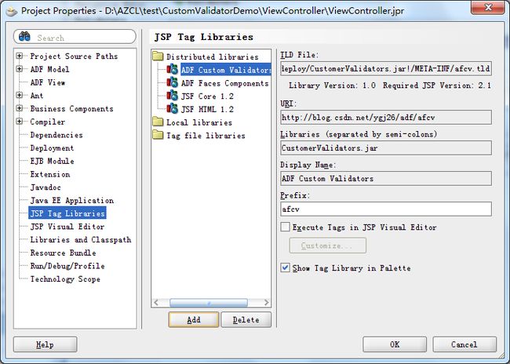Select ADF Custom Validators library entry
The height and width of the screenshot is (364, 510).
[226, 70]
